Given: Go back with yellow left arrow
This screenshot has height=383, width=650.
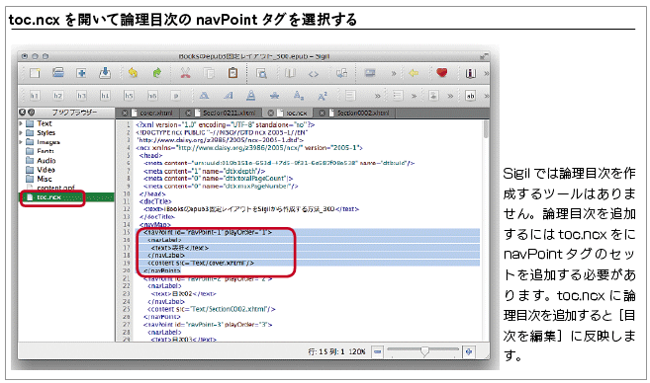Looking at the screenshot, I should click(414, 73).
